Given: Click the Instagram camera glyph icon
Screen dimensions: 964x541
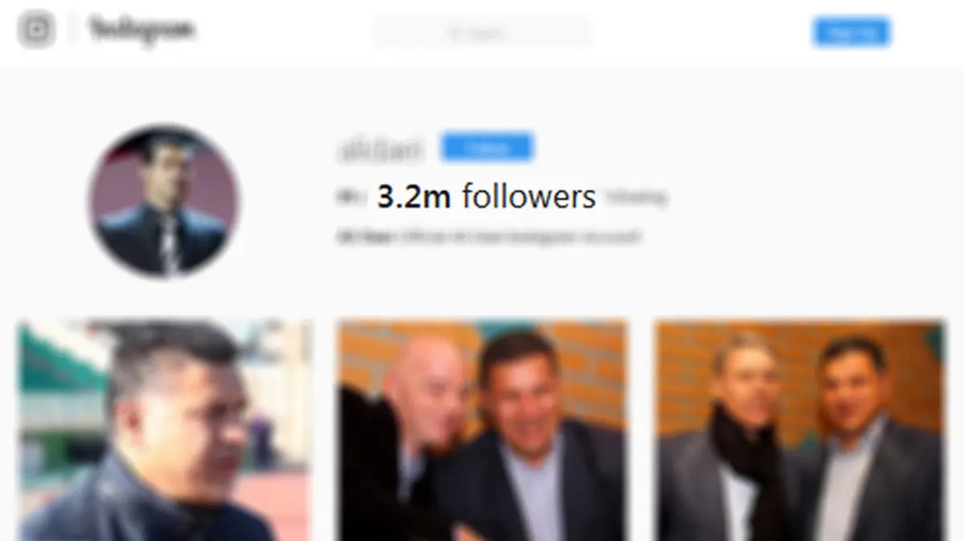Looking at the screenshot, I should (37, 31).
